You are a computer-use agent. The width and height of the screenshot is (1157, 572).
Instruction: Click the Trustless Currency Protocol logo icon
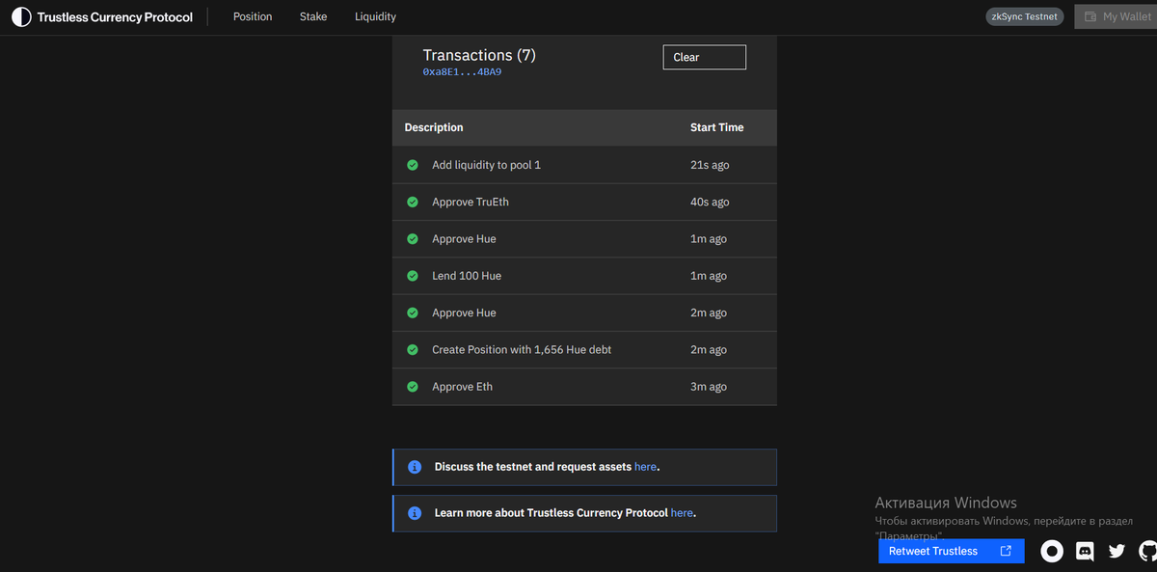[x=20, y=16]
